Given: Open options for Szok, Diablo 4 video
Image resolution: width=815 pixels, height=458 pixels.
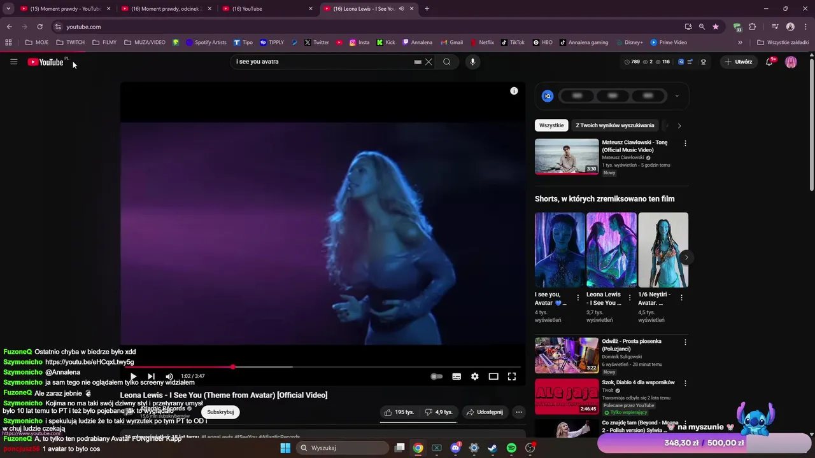Looking at the screenshot, I should [685, 384].
